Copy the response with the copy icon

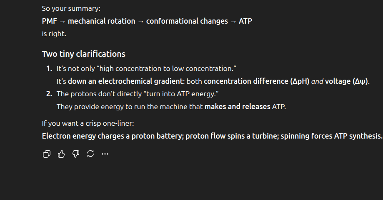(x=47, y=154)
